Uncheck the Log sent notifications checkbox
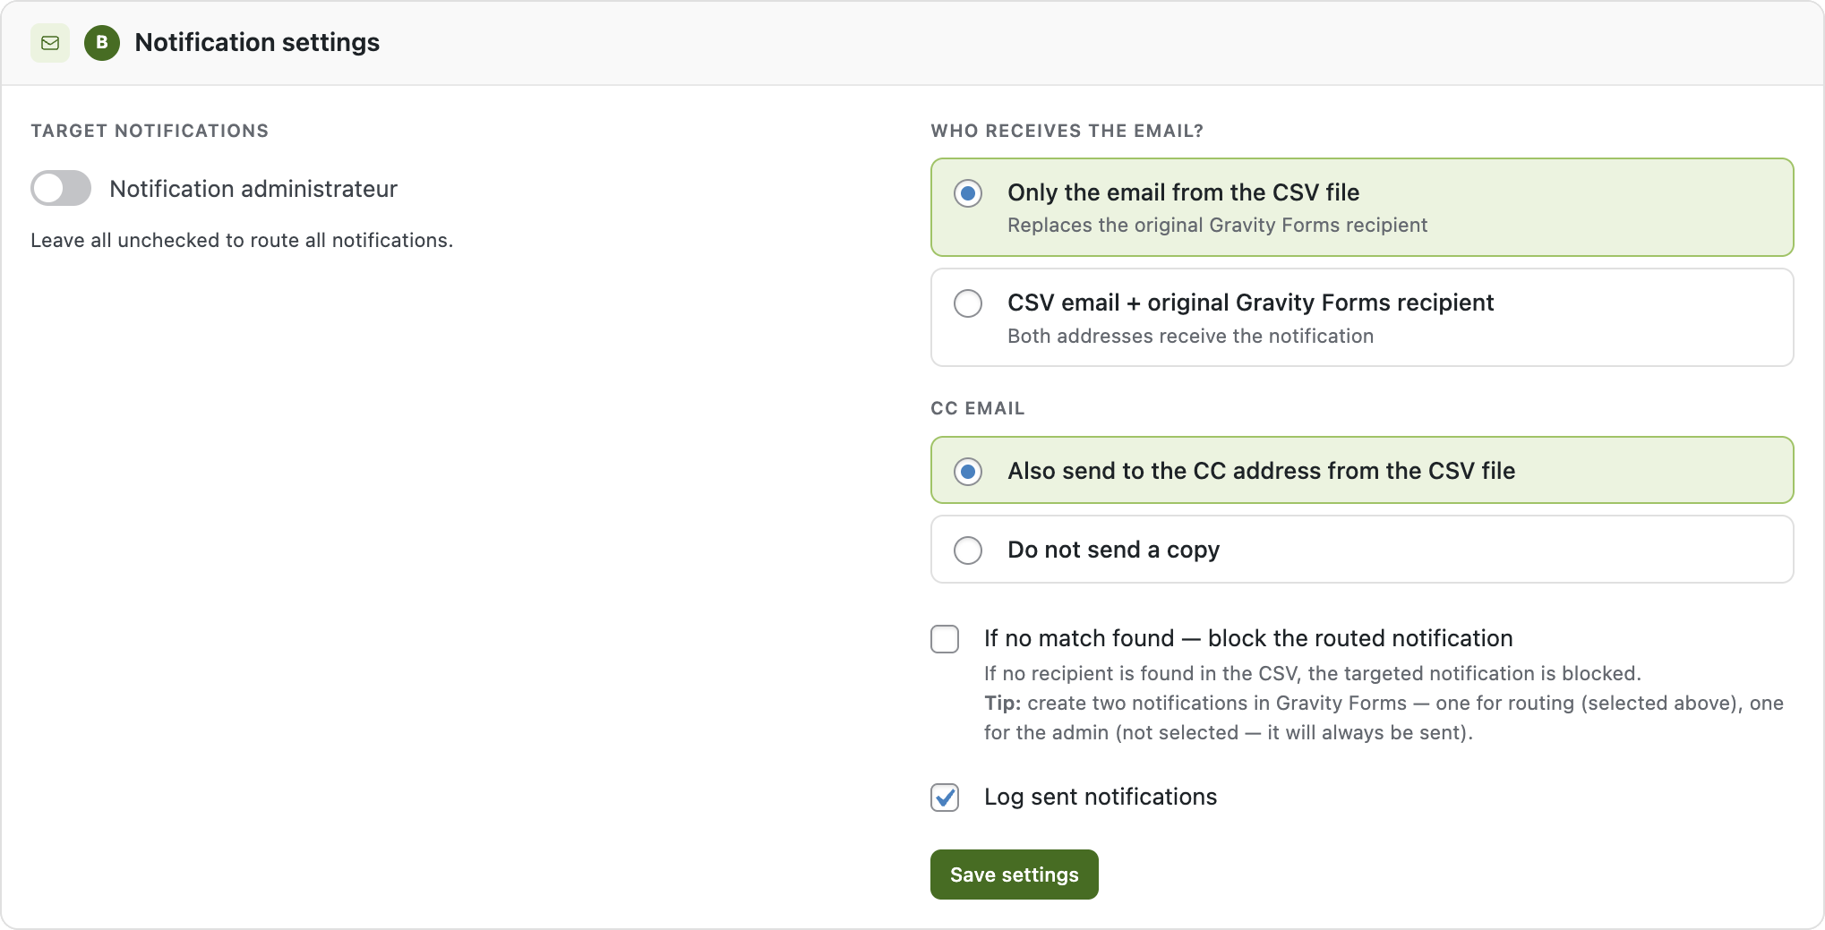This screenshot has width=1825, height=930. 945,798
